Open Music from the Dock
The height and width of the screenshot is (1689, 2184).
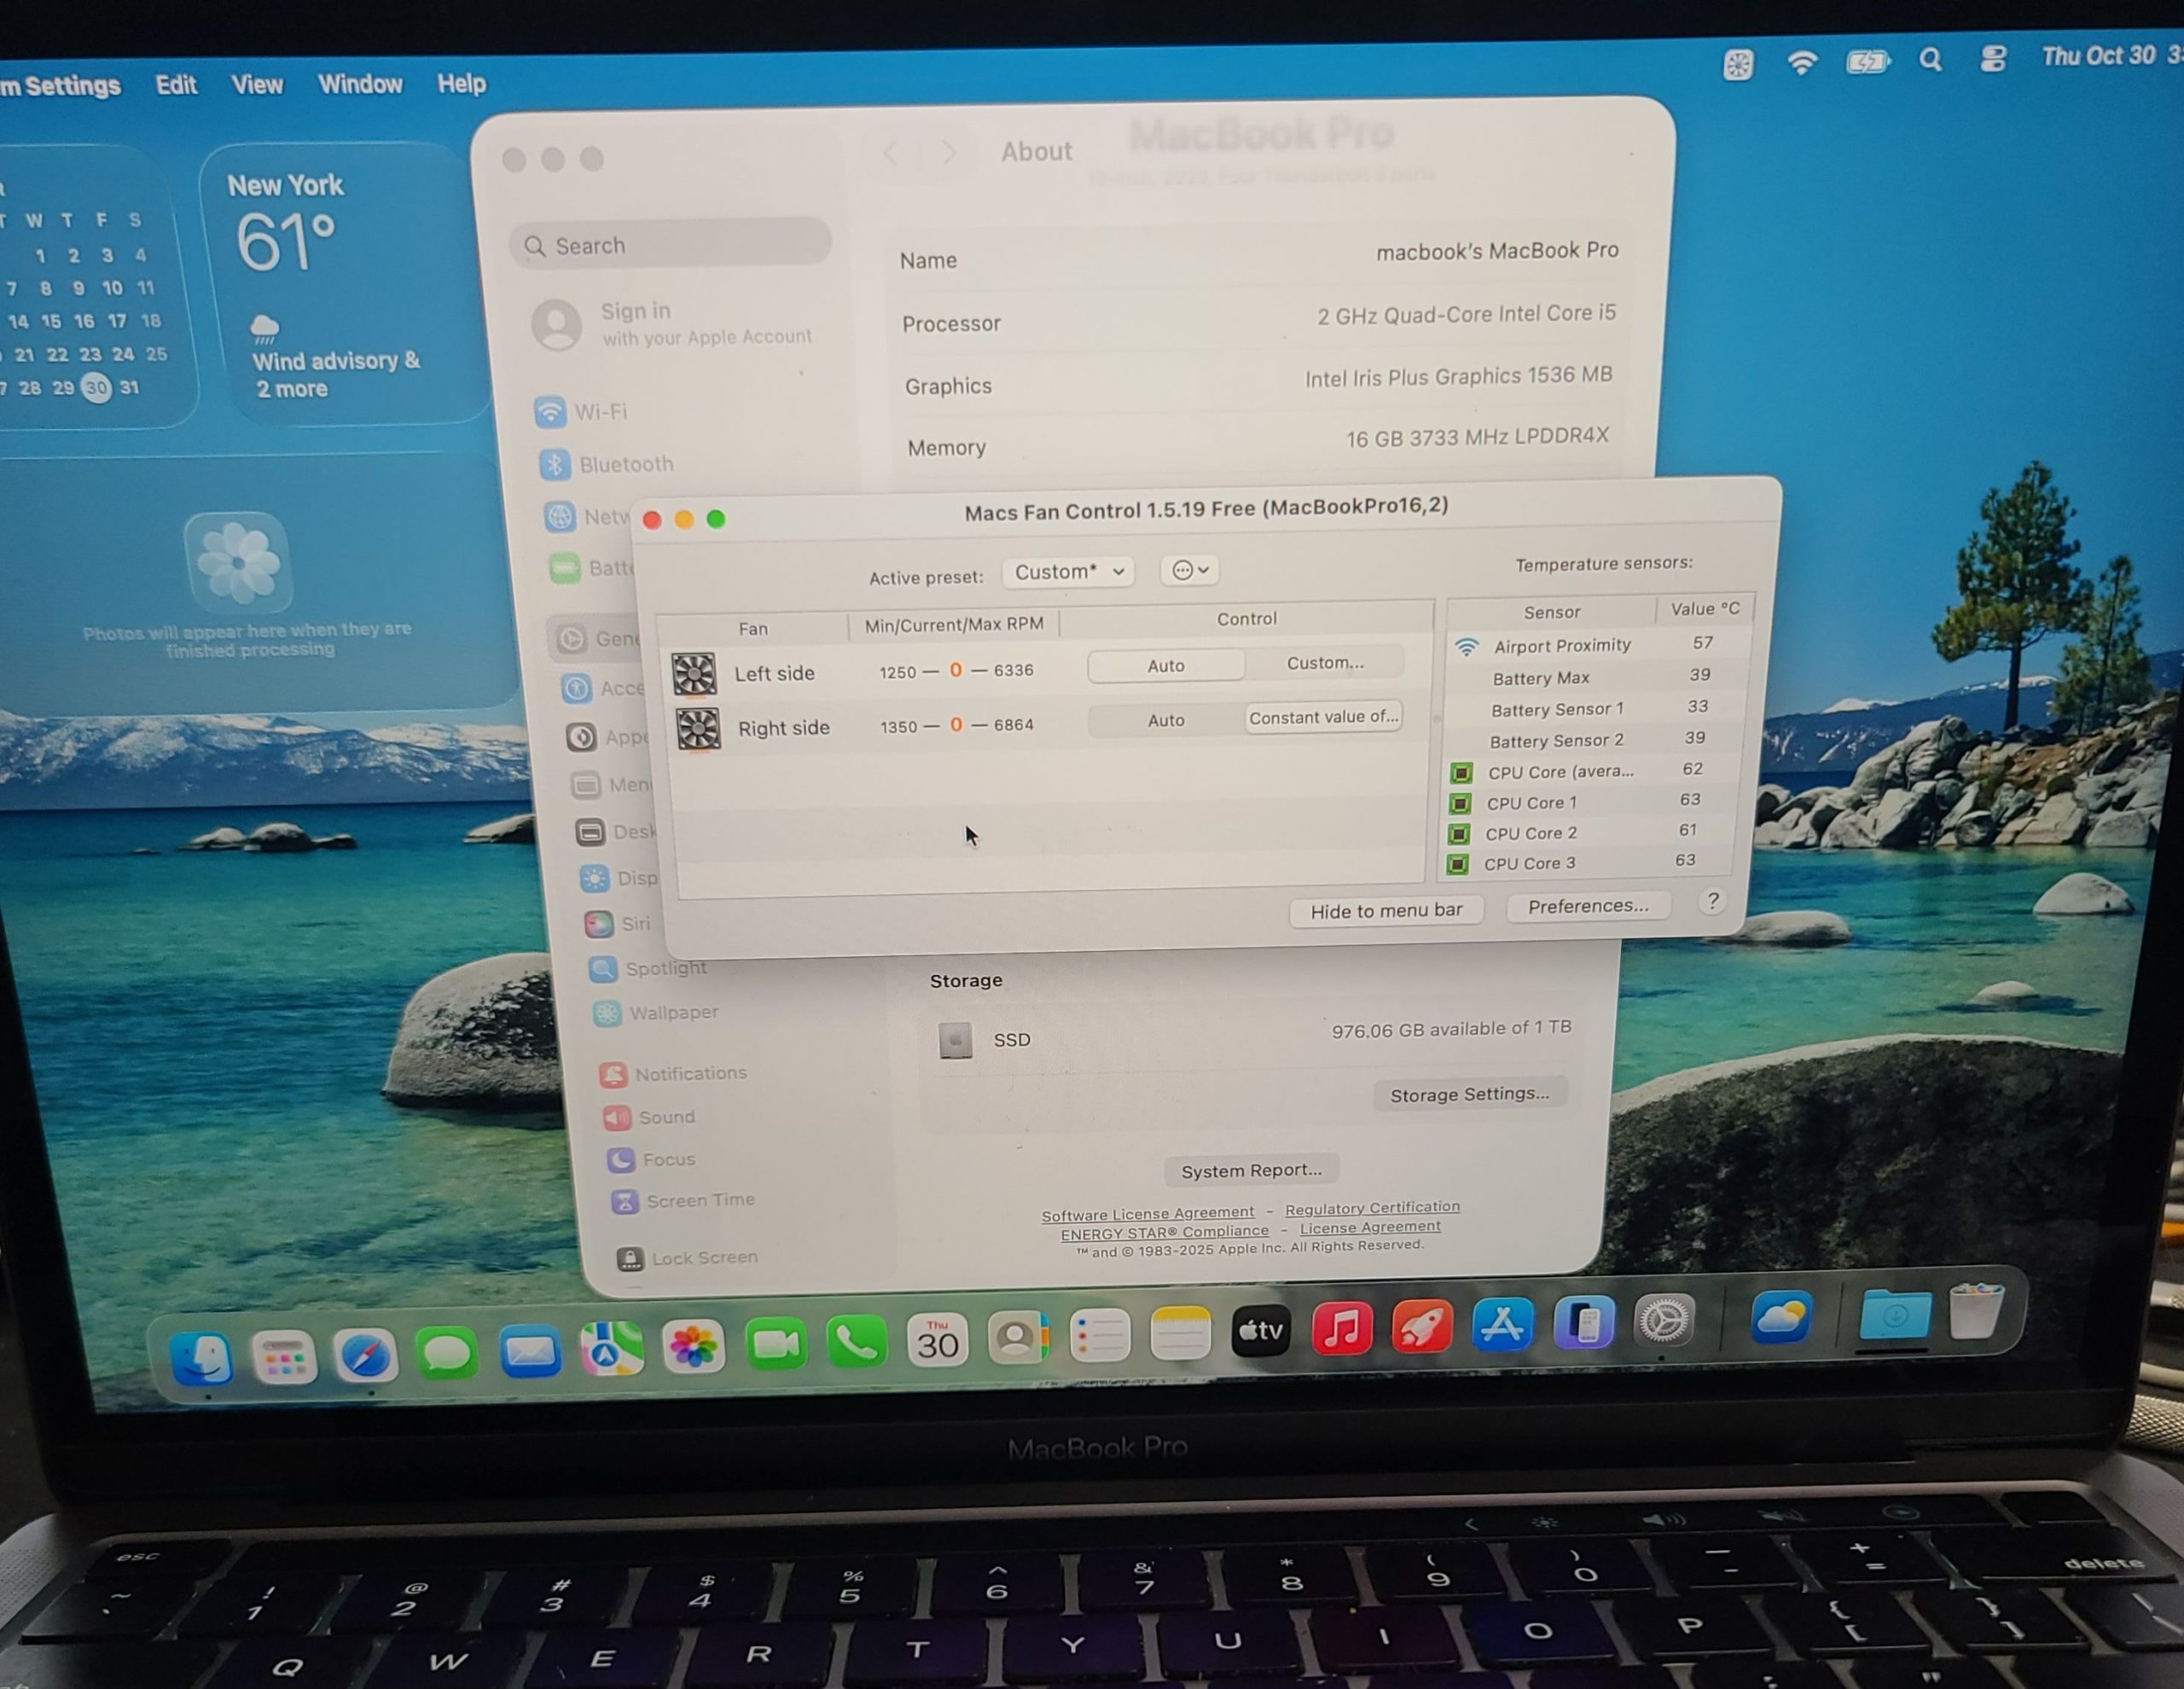(x=1341, y=1329)
